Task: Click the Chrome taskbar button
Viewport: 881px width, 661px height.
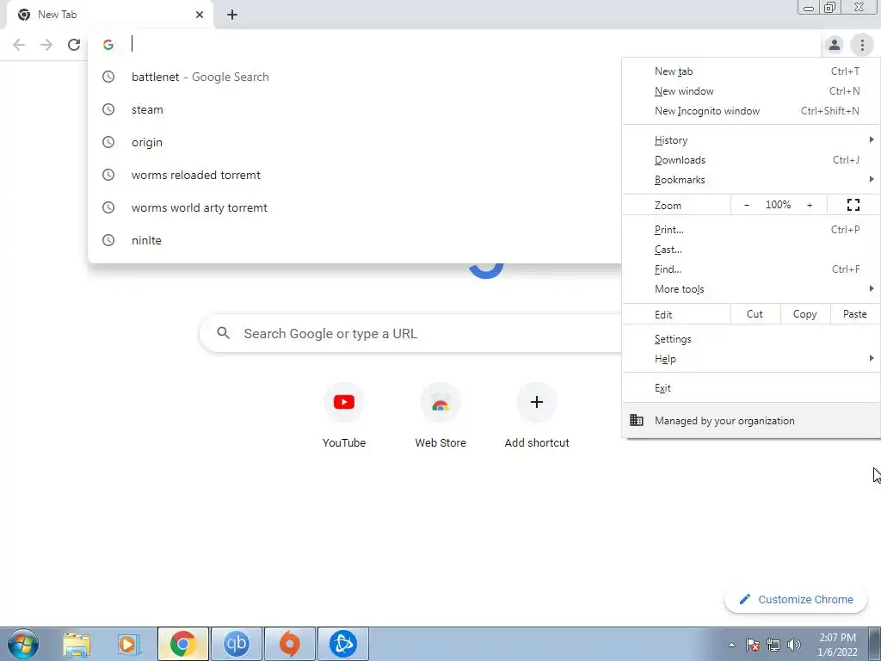Action: click(183, 644)
